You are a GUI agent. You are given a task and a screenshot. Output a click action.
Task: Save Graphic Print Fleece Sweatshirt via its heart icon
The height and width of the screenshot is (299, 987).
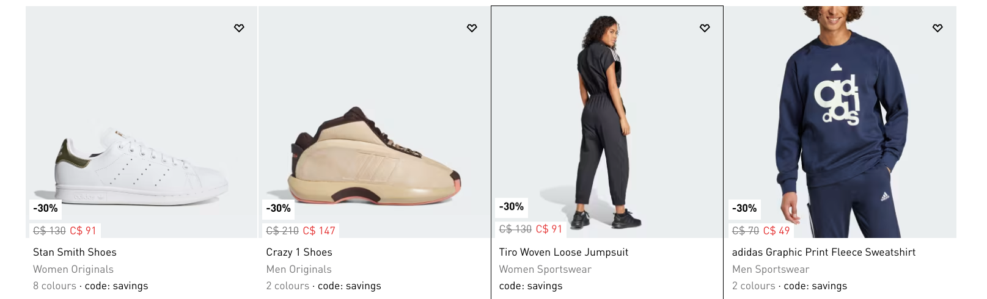(x=937, y=28)
